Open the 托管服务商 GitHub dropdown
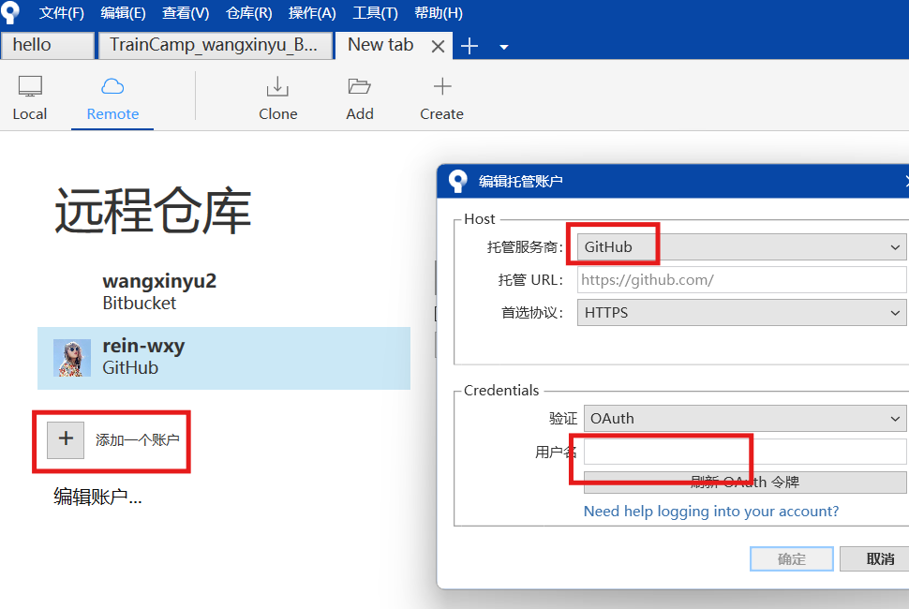 coord(741,246)
